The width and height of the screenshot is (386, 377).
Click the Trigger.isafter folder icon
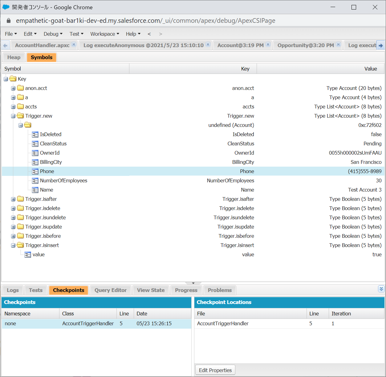(21, 199)
